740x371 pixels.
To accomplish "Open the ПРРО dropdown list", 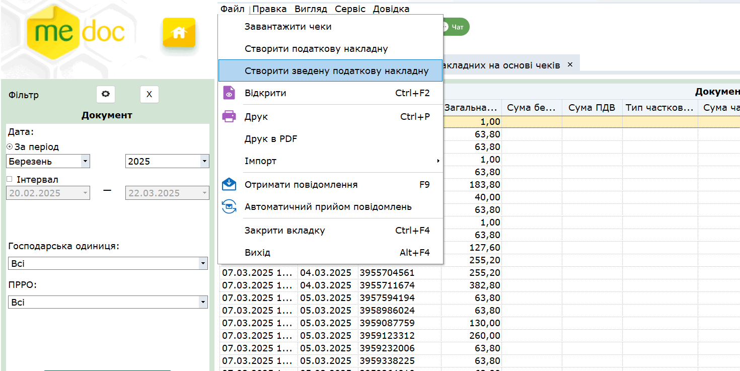I will pos(202,303).
